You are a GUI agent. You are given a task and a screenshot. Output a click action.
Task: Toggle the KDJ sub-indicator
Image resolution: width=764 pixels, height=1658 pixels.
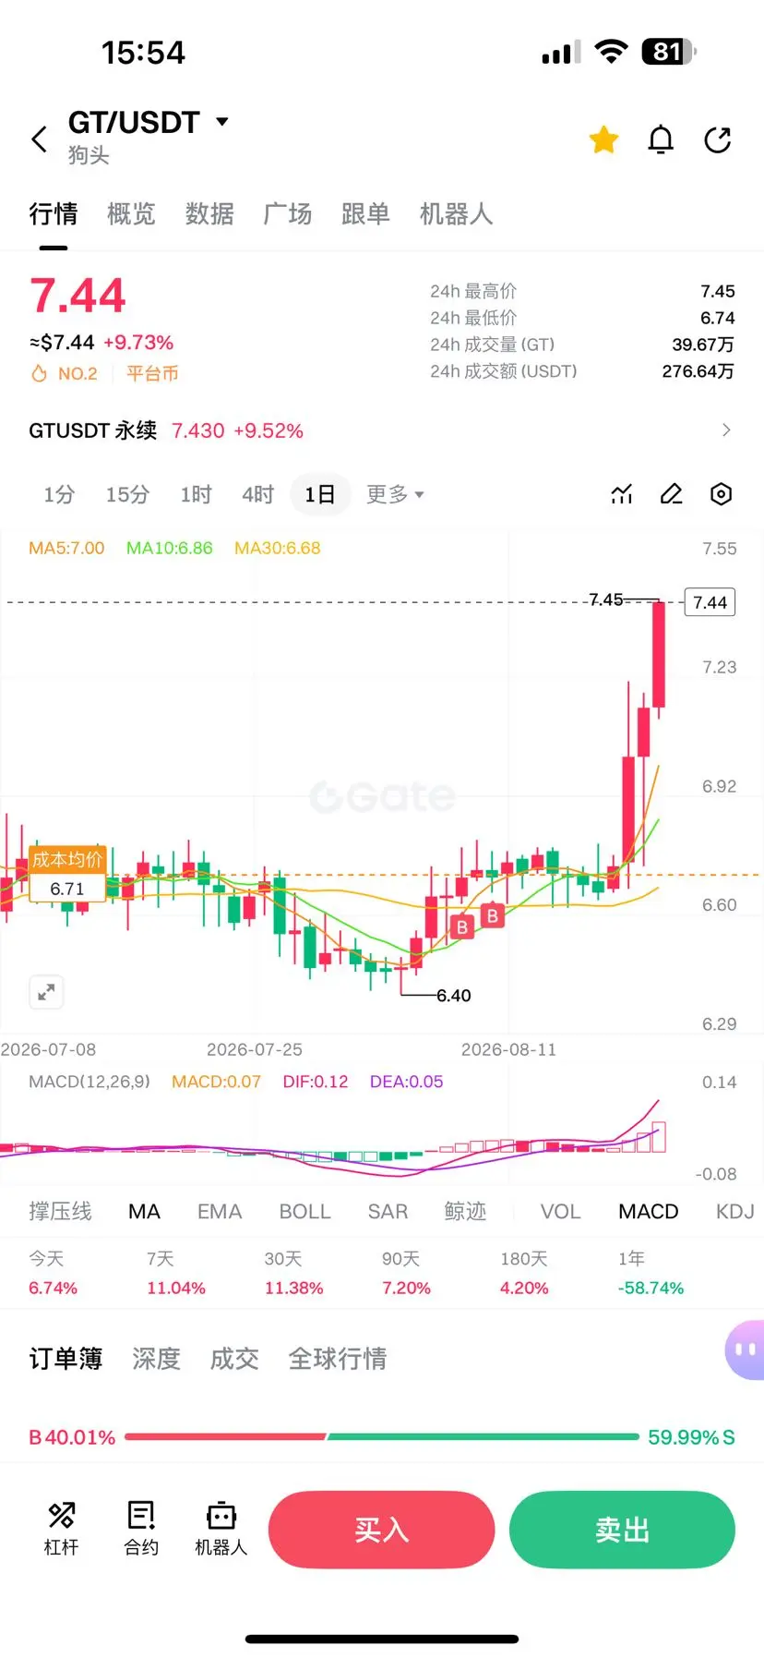(x=735, y=1211)
